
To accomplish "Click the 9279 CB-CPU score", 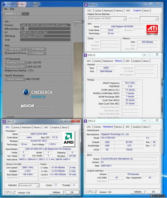I will tap(34, 67).
